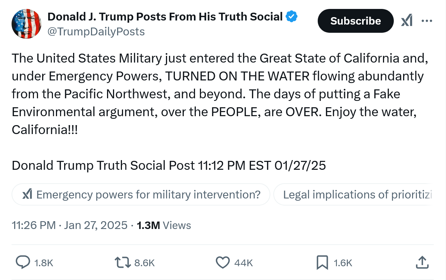
Task: Open the three-dot more options menu
Action: (x=427, y=21)
